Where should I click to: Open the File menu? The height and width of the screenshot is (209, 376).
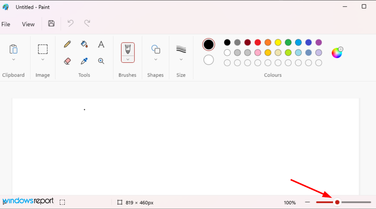tap(6, 24)
